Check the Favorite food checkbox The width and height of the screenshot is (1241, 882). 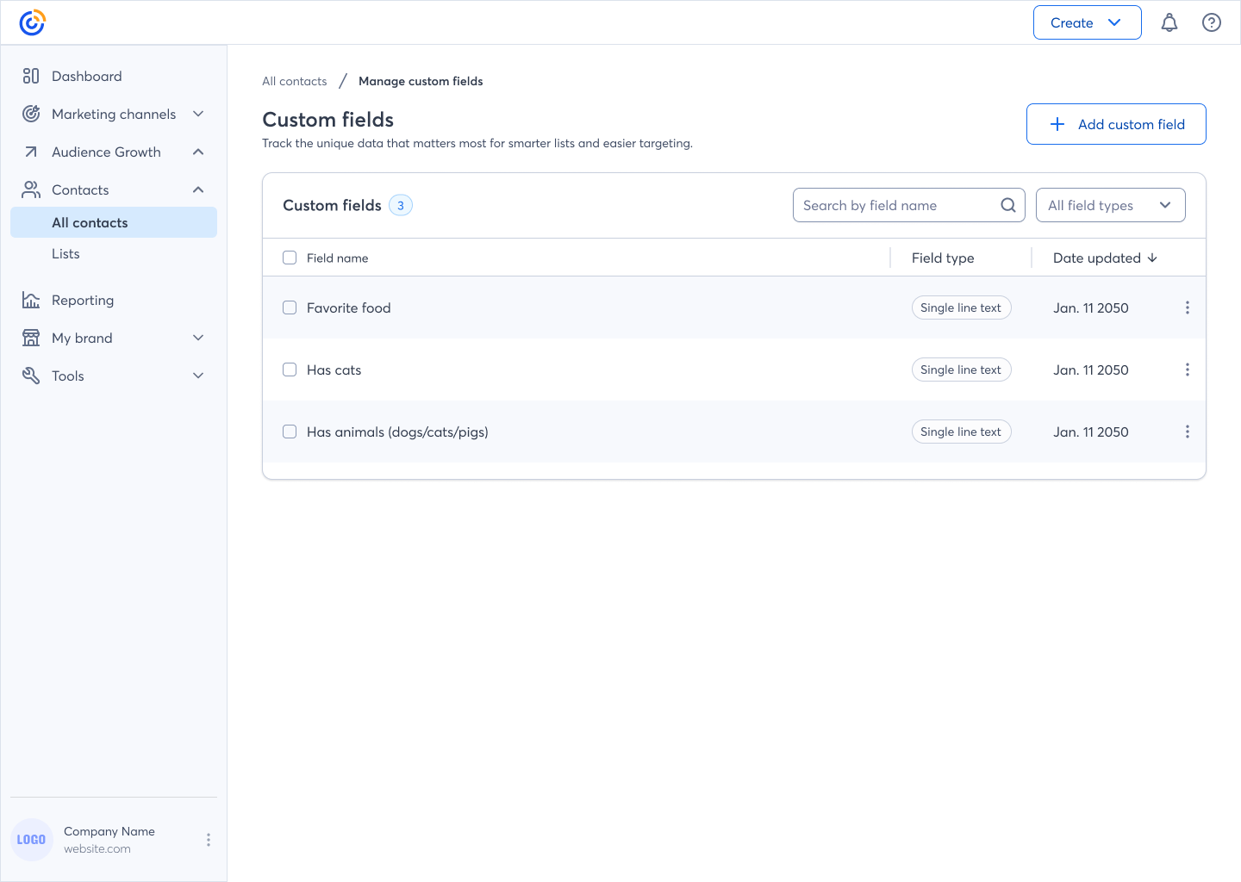pos(290,307)
